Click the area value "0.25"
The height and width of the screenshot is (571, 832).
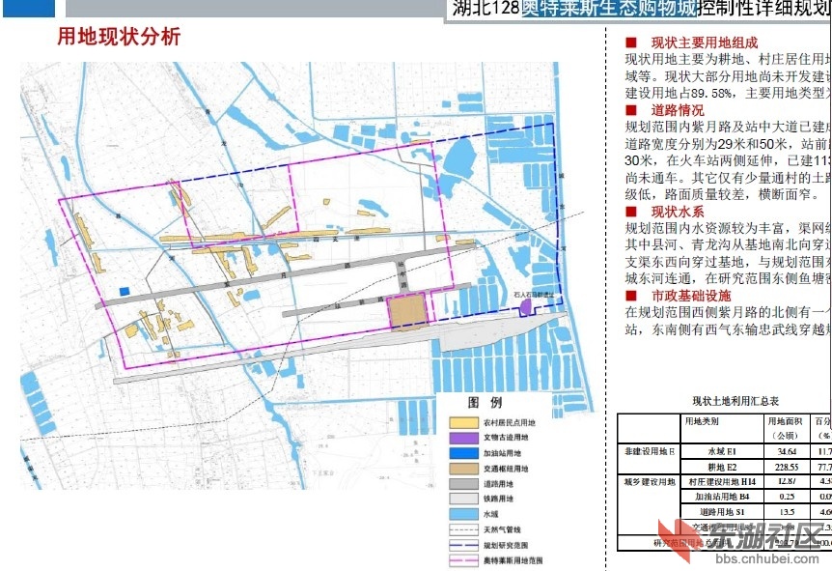787,497
